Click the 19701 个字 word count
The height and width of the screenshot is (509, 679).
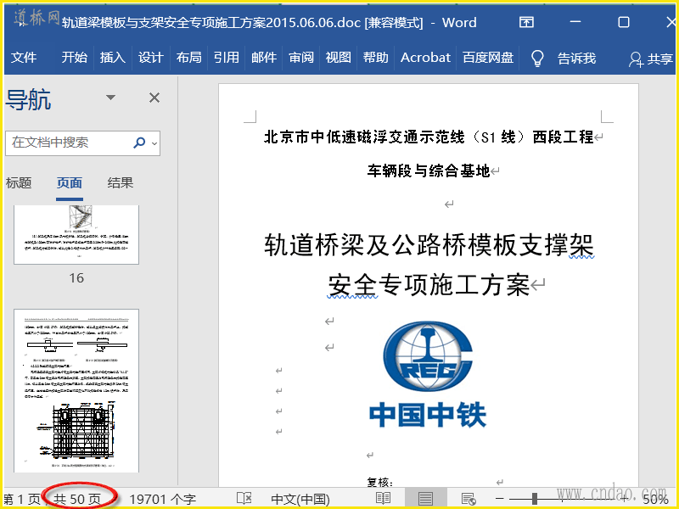tap(162, 500)
